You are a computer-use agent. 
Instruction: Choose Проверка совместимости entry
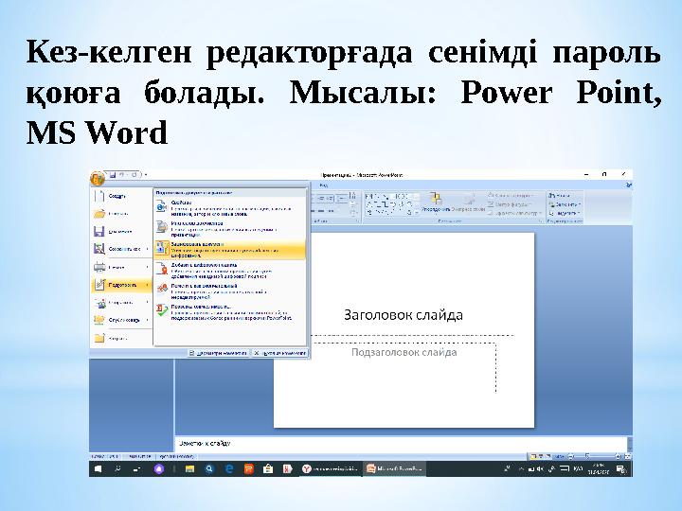[x=230, y=312]
